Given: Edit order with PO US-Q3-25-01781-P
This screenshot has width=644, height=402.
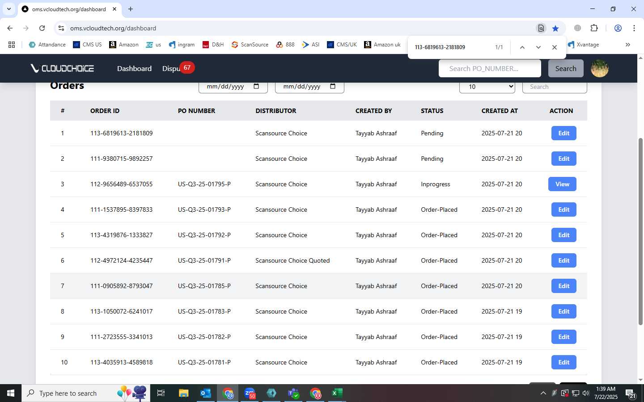Looking at the screenshot, I should click(563, 362).
